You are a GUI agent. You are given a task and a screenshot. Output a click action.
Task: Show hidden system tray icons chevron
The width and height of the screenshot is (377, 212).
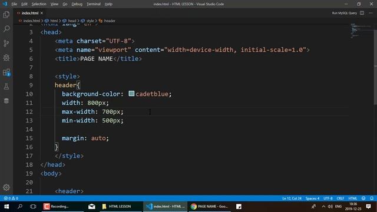pos(323,207)
